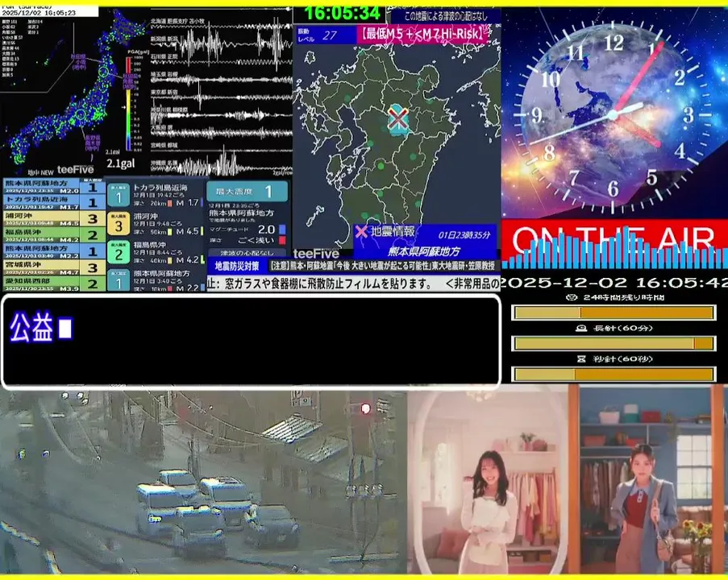
Task: Click intensity 2 badge on 福島県沖 card
Action: (x=119, y=253)
